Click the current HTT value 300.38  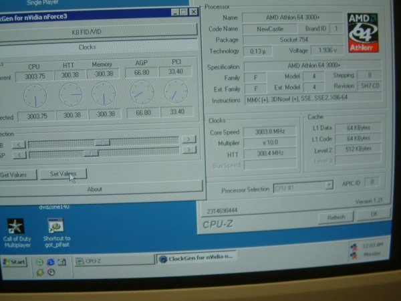[x=70, y=75]
